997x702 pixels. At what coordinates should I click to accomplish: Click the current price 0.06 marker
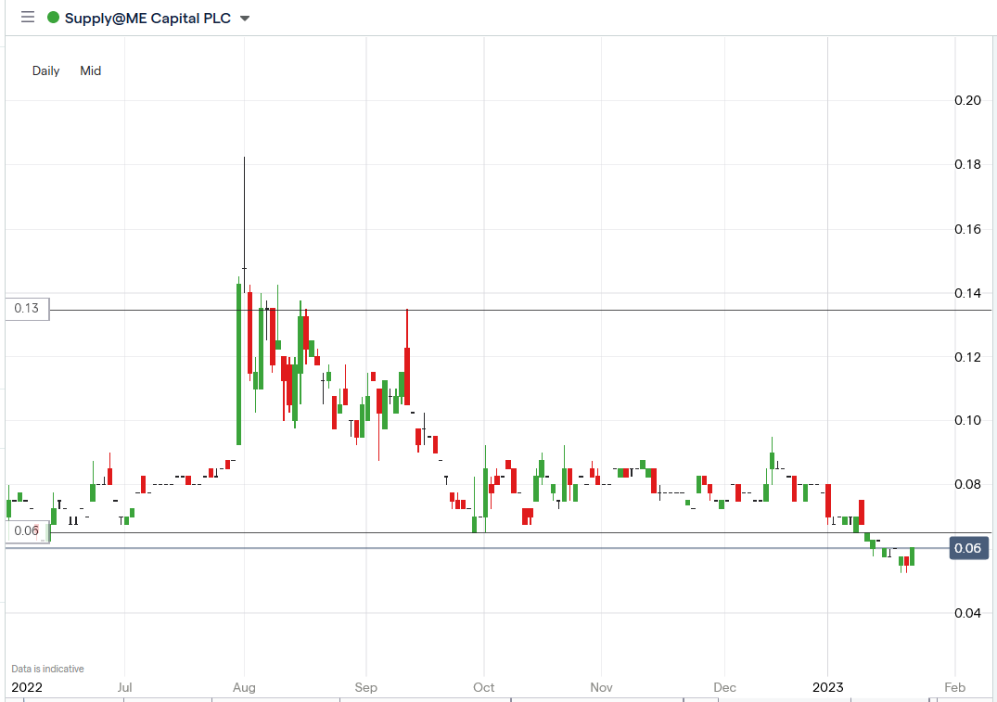[x=968, y=548]
